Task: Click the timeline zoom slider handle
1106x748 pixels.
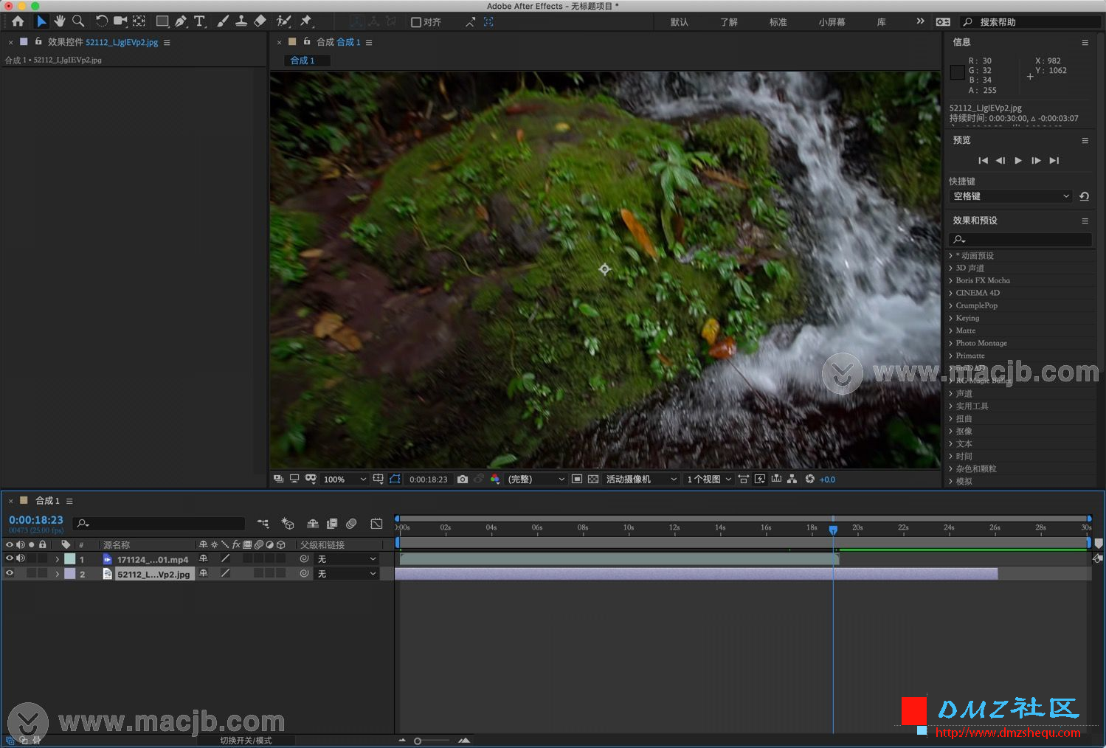Action: coord(418,741)
